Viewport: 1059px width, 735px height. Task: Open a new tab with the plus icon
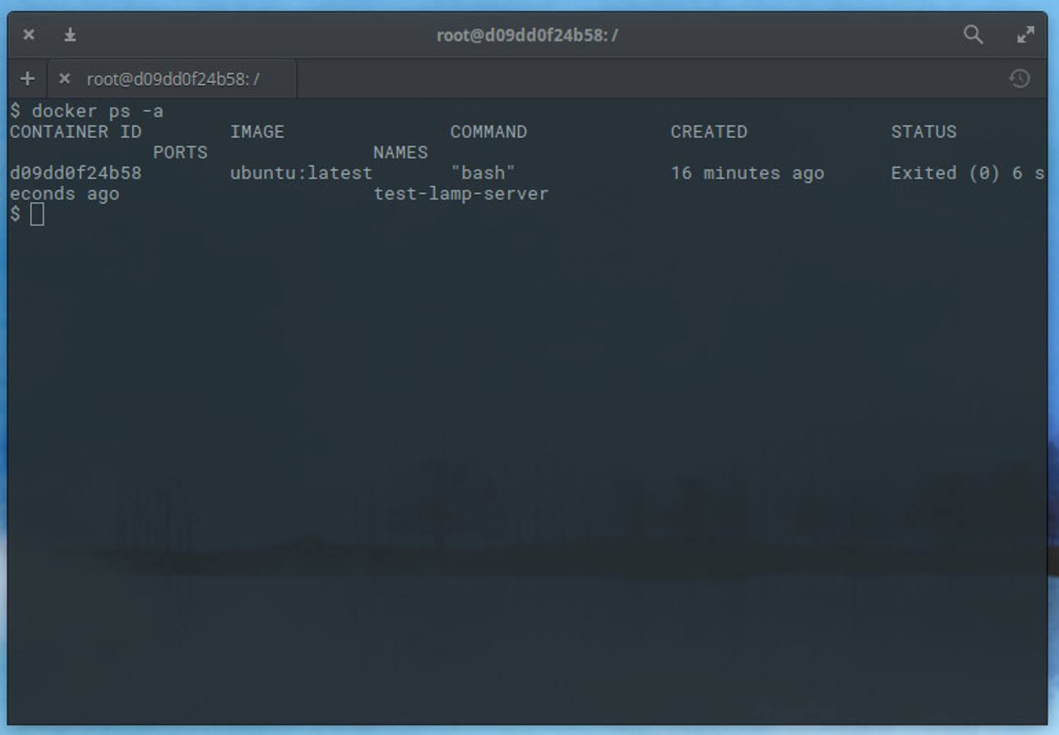27,78
